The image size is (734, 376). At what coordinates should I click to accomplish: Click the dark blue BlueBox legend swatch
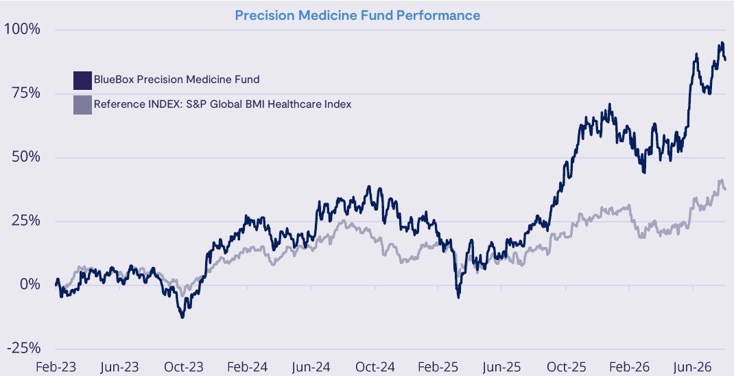(82, 80)
